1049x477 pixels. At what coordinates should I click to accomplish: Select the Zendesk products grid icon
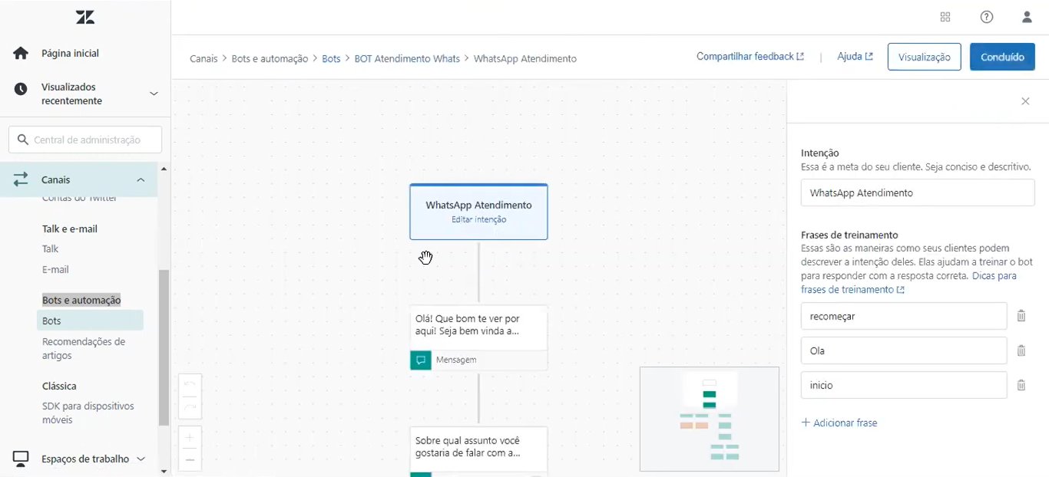coord(945,16)
